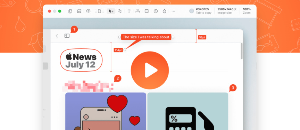
Task: Pick the numbered counter marker tool
Action: (x=156, y=11)
